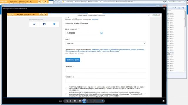The image size is (188, 105).
Task: Adjust the media player volume slider
Action: 100,101
